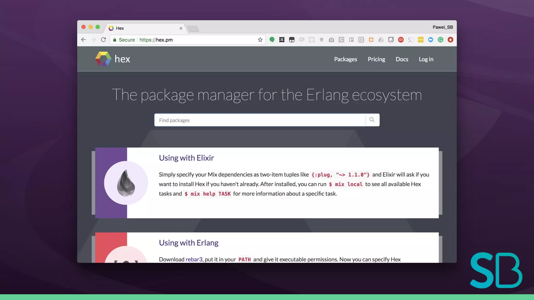The width and height of the screenshot is (534, 300).
Task: Click the hex logo in header
Action: 113,59
